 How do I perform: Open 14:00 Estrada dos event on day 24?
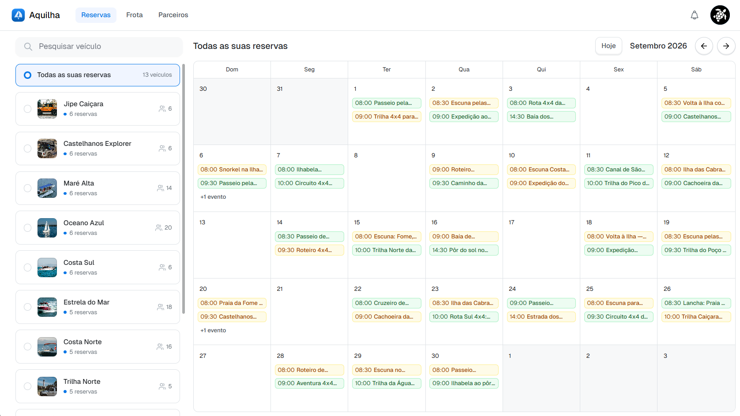[541, 317]
